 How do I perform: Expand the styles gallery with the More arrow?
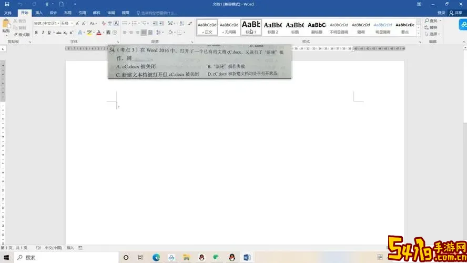419,34
